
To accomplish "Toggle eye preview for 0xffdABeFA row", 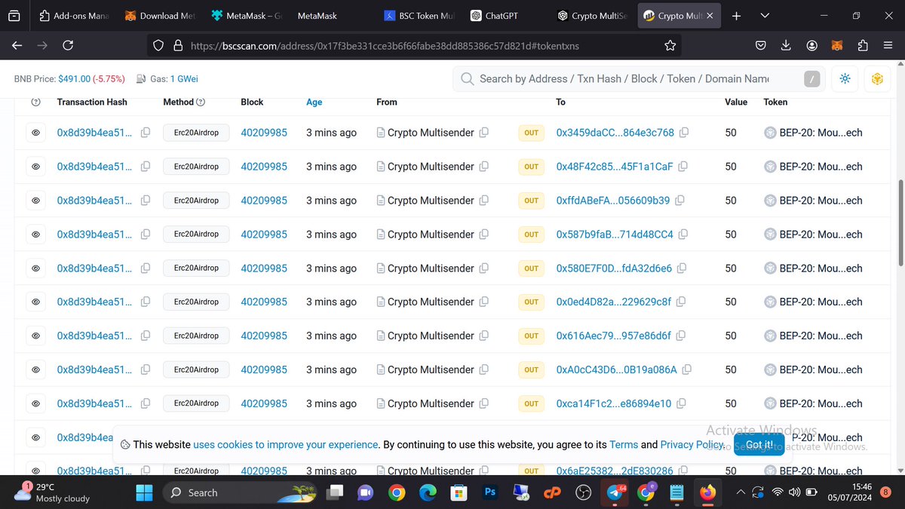I will point(35,201).
